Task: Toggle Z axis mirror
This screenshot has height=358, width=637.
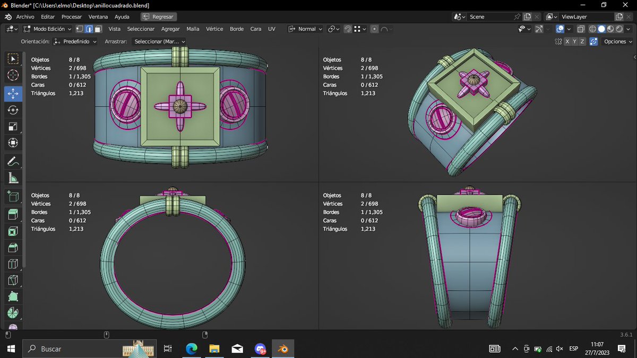Action: click(x=582, y=41)
